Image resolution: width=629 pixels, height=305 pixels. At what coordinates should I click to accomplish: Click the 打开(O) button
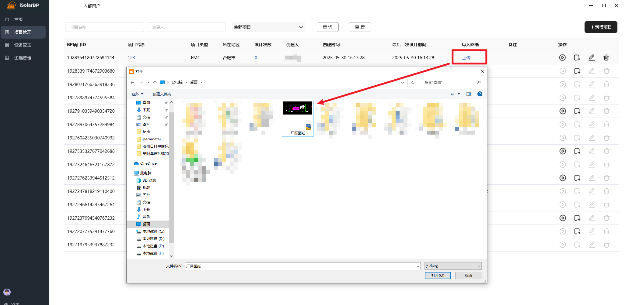pos(438,276)
